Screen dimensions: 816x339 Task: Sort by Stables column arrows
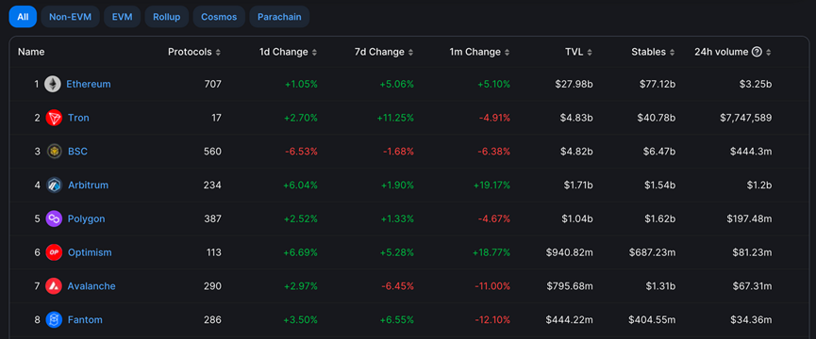pos(673,53)
